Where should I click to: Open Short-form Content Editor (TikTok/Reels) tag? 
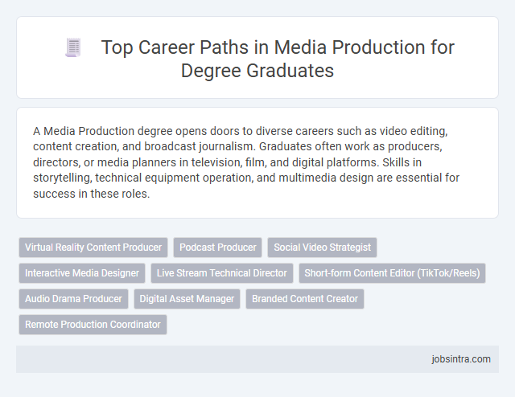(392, 273)
